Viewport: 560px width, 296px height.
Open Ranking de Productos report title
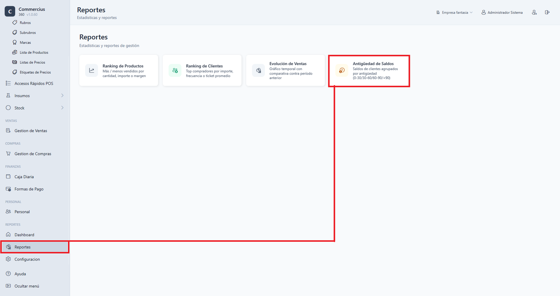[123, 66]
